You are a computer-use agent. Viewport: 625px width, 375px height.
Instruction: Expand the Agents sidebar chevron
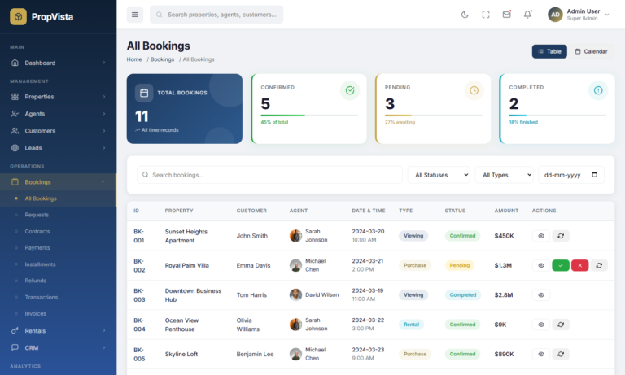pos(104,114)
